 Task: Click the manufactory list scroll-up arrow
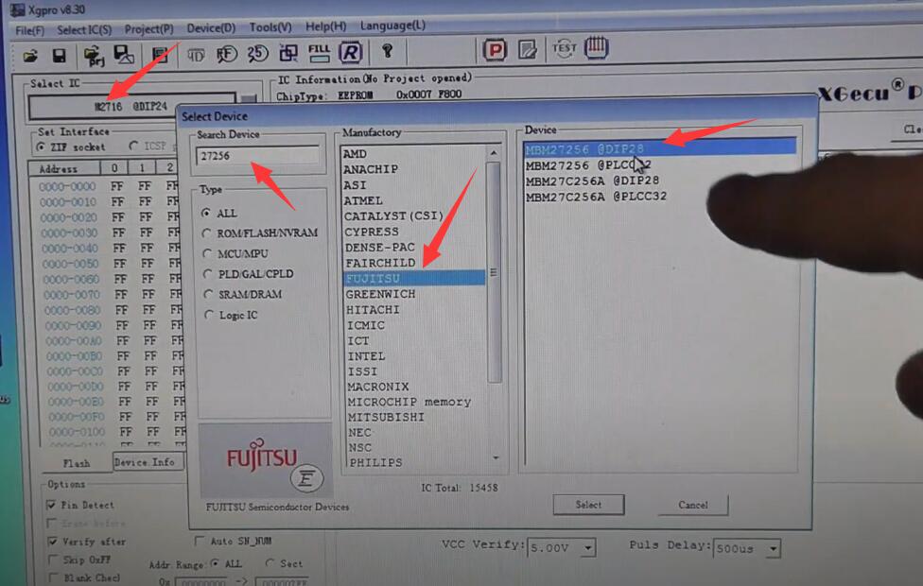(x=494, y=153)
